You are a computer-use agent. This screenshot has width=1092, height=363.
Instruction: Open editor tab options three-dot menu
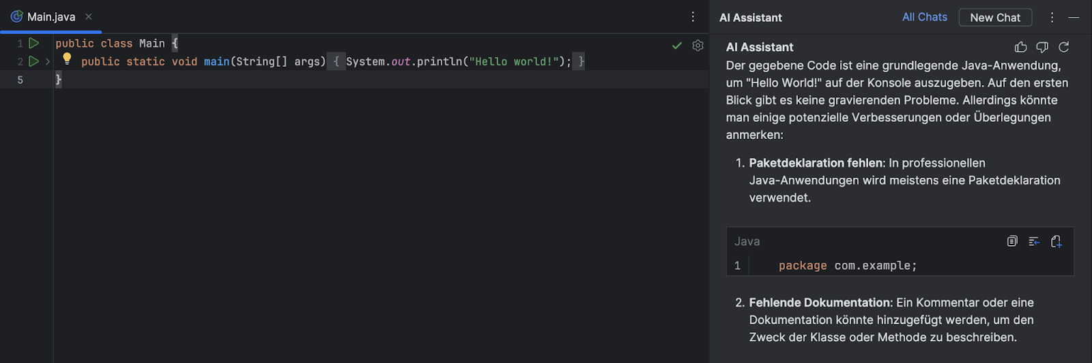[x=693, y=16]
